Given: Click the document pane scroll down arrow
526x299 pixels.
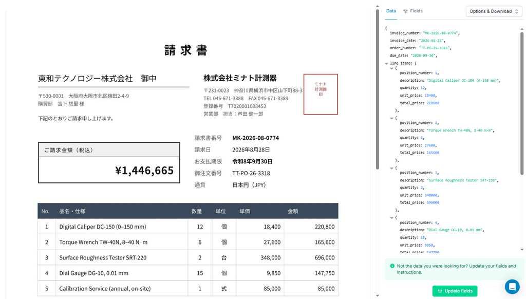Looking at the screenshot, I should [x=378, y=295].
